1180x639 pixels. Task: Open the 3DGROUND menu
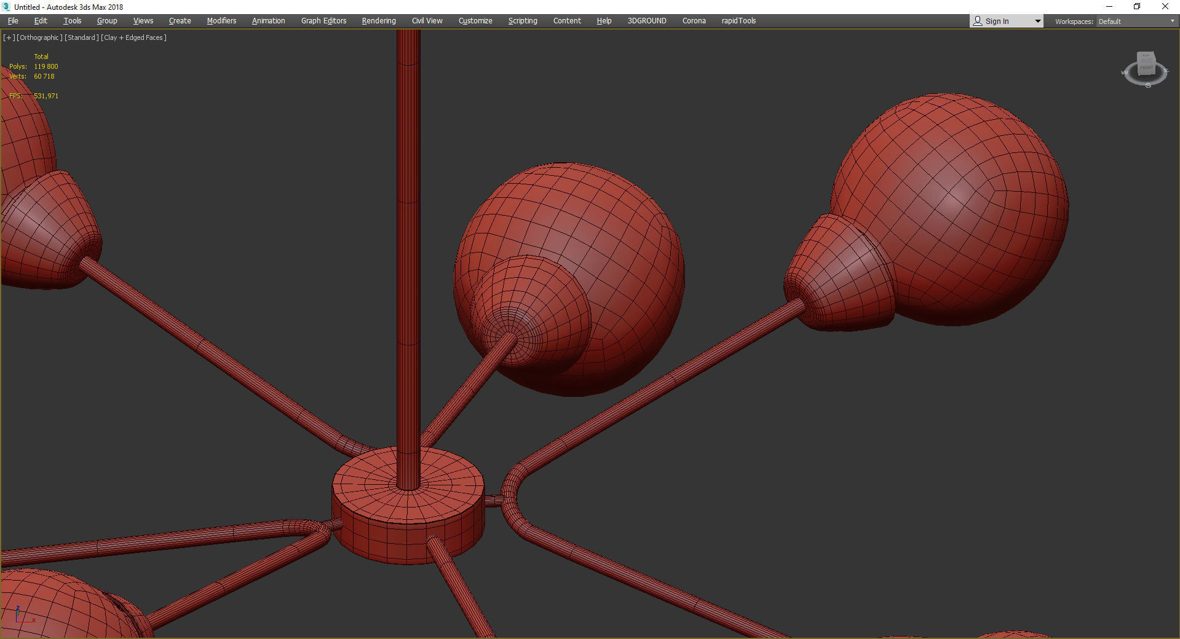pyautogui.click(x=647, y=21)
